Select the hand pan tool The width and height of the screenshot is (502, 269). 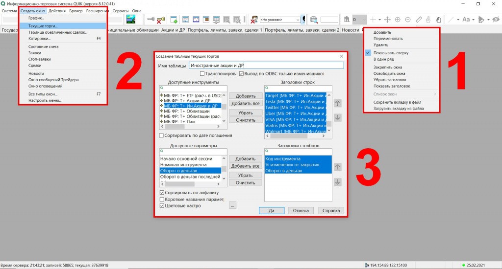(428, 20)
